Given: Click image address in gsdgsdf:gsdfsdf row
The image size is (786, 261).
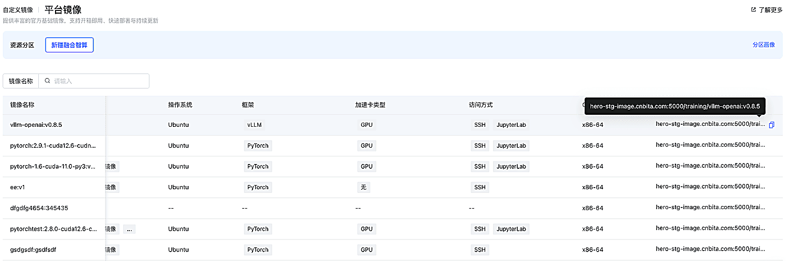Looking at the screenshot, I should pos(711,250).
